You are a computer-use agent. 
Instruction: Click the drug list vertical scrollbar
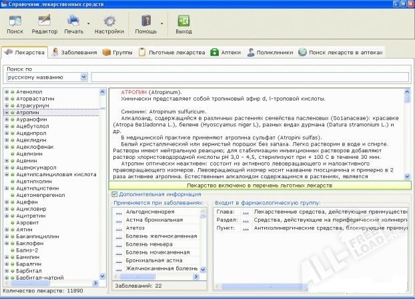tap(102, 187)
